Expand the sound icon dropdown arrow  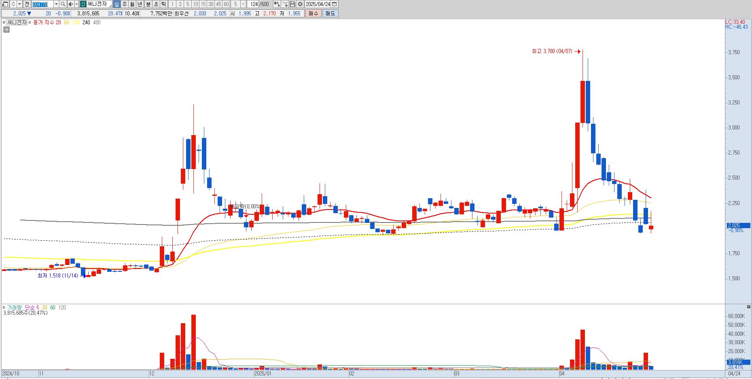coord(76,4)
